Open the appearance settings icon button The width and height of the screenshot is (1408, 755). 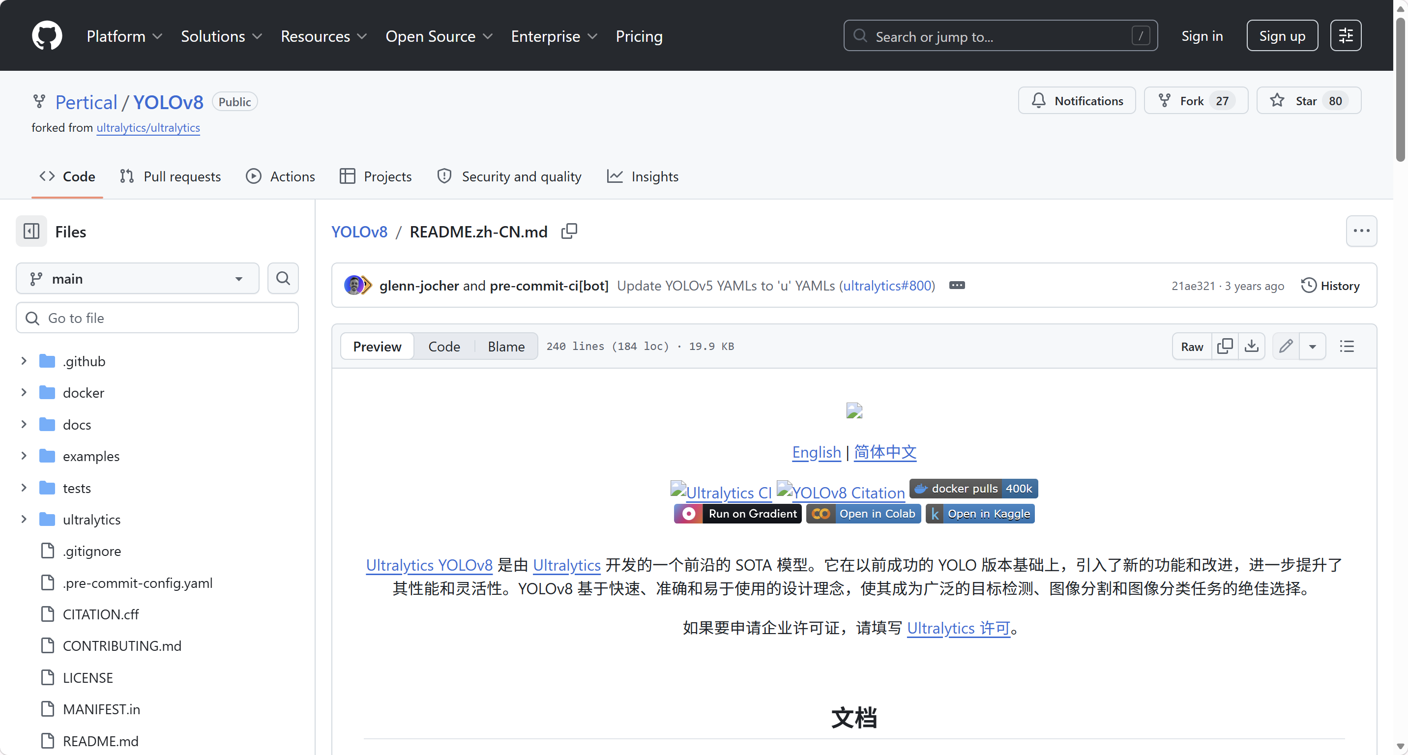tap(1345, 36)
